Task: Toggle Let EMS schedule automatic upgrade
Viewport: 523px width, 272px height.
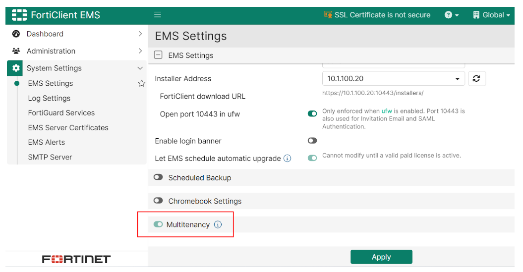Action: coord(312,158)
